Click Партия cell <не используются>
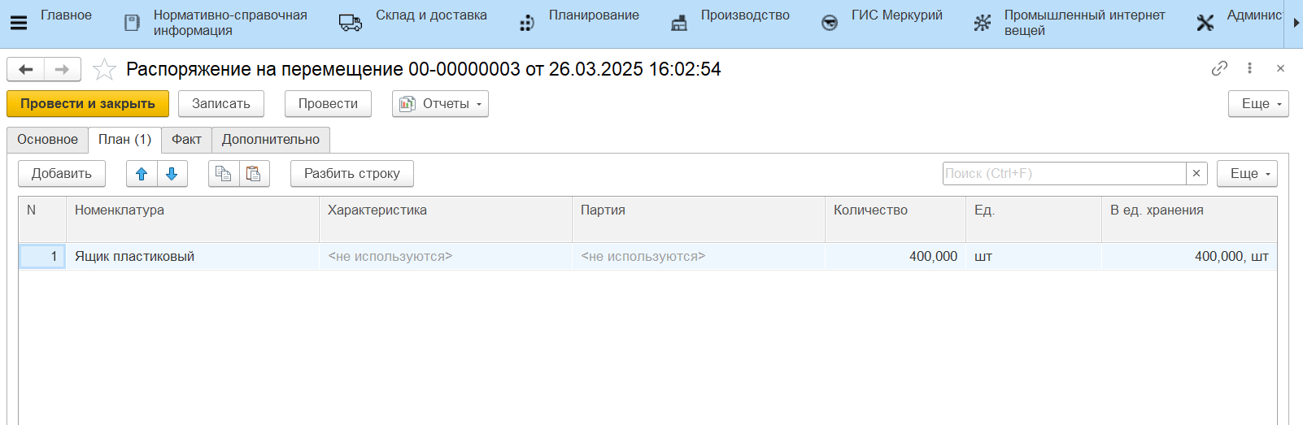This screenshot has height=425, width=1303. (x=699, y=257)
